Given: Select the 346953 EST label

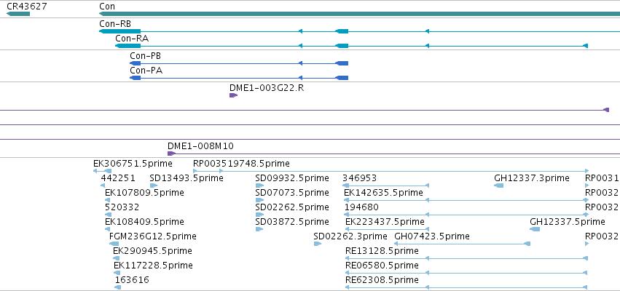Looking at the screenshot, I should (x=359, y=178).
